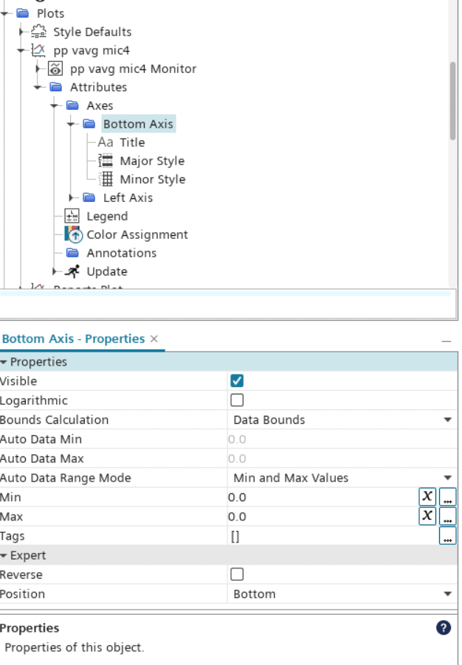Image resolution: width=462 pixels, height=665 pixels.
Task: Select the Bottom Axis - Properties tab
Action: point(74,339)
